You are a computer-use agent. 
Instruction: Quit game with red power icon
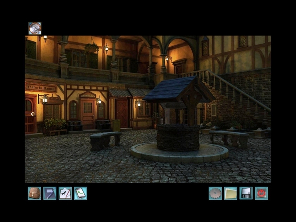[x=261, y=193]
